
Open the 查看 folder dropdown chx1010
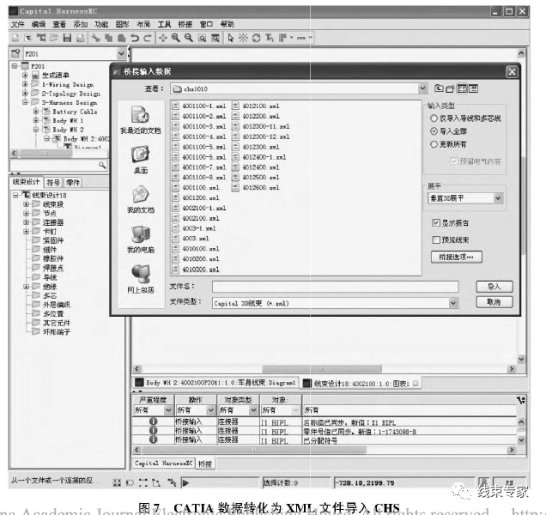[x=422, y=88]
